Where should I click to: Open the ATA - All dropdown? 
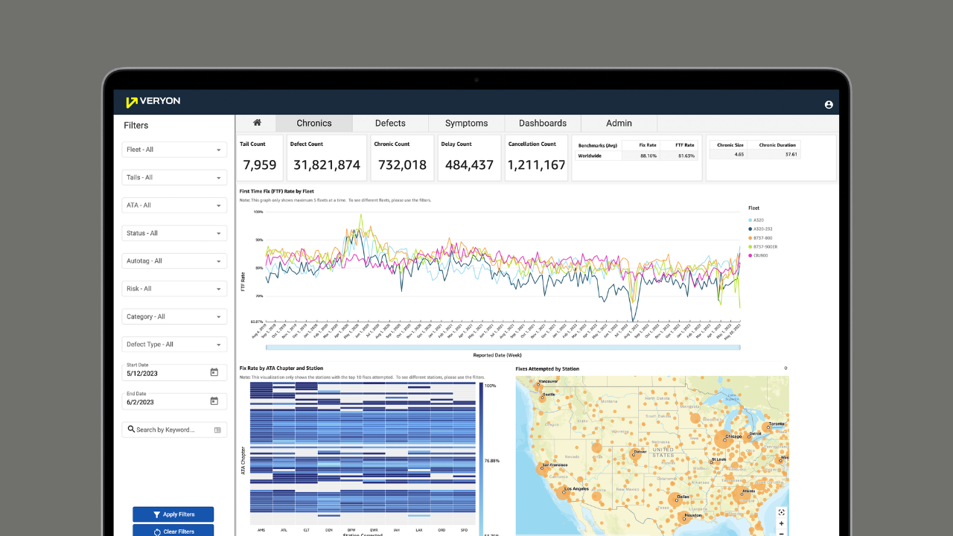[x=174, y=205]
